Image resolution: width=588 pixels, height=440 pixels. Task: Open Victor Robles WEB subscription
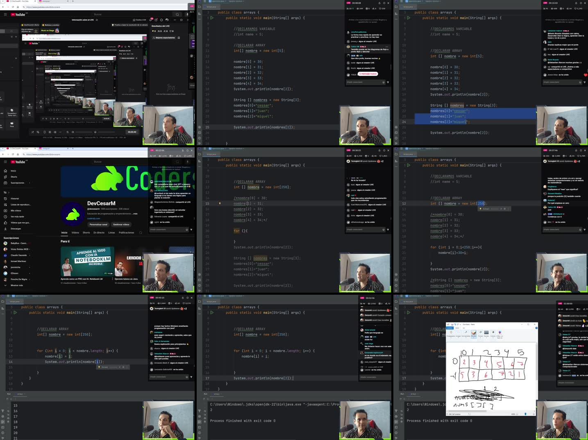[16, 249]
